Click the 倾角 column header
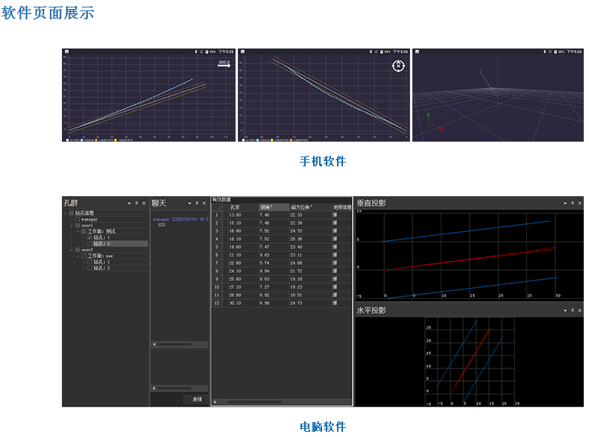Image resolution: width=589 pixels, height=437 pixels. coord(274,207)
